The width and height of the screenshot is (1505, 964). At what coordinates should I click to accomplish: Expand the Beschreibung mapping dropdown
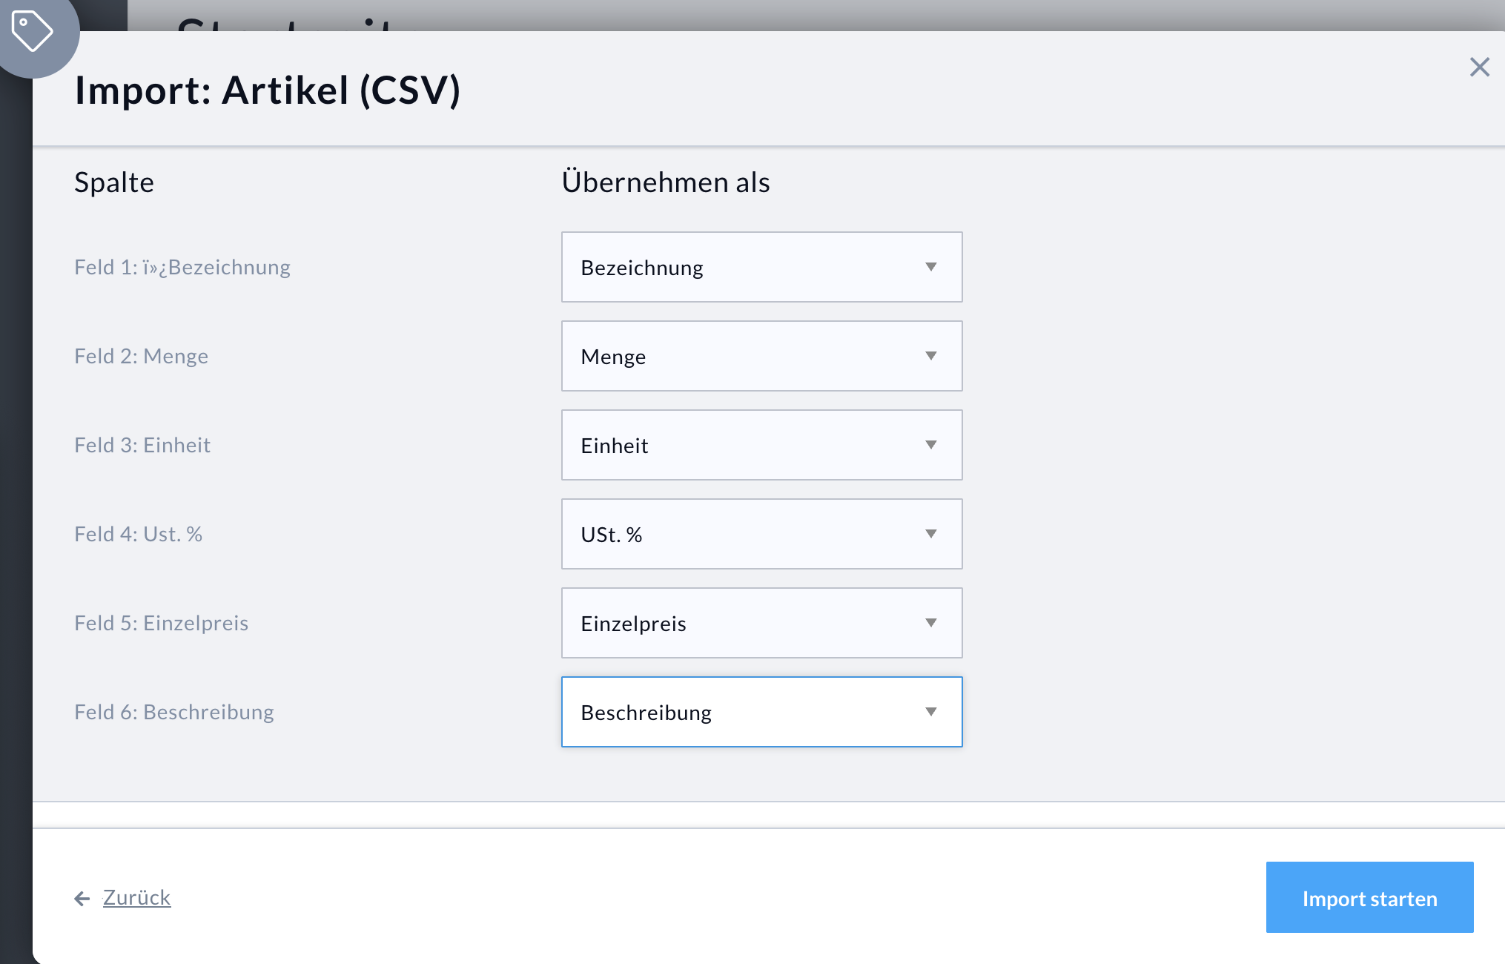tap(761, 712)
